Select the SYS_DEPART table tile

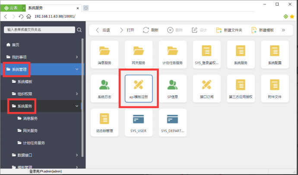173,122
